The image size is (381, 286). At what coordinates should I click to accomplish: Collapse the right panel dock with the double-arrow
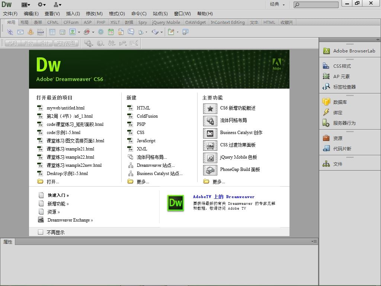click(378, 39)
